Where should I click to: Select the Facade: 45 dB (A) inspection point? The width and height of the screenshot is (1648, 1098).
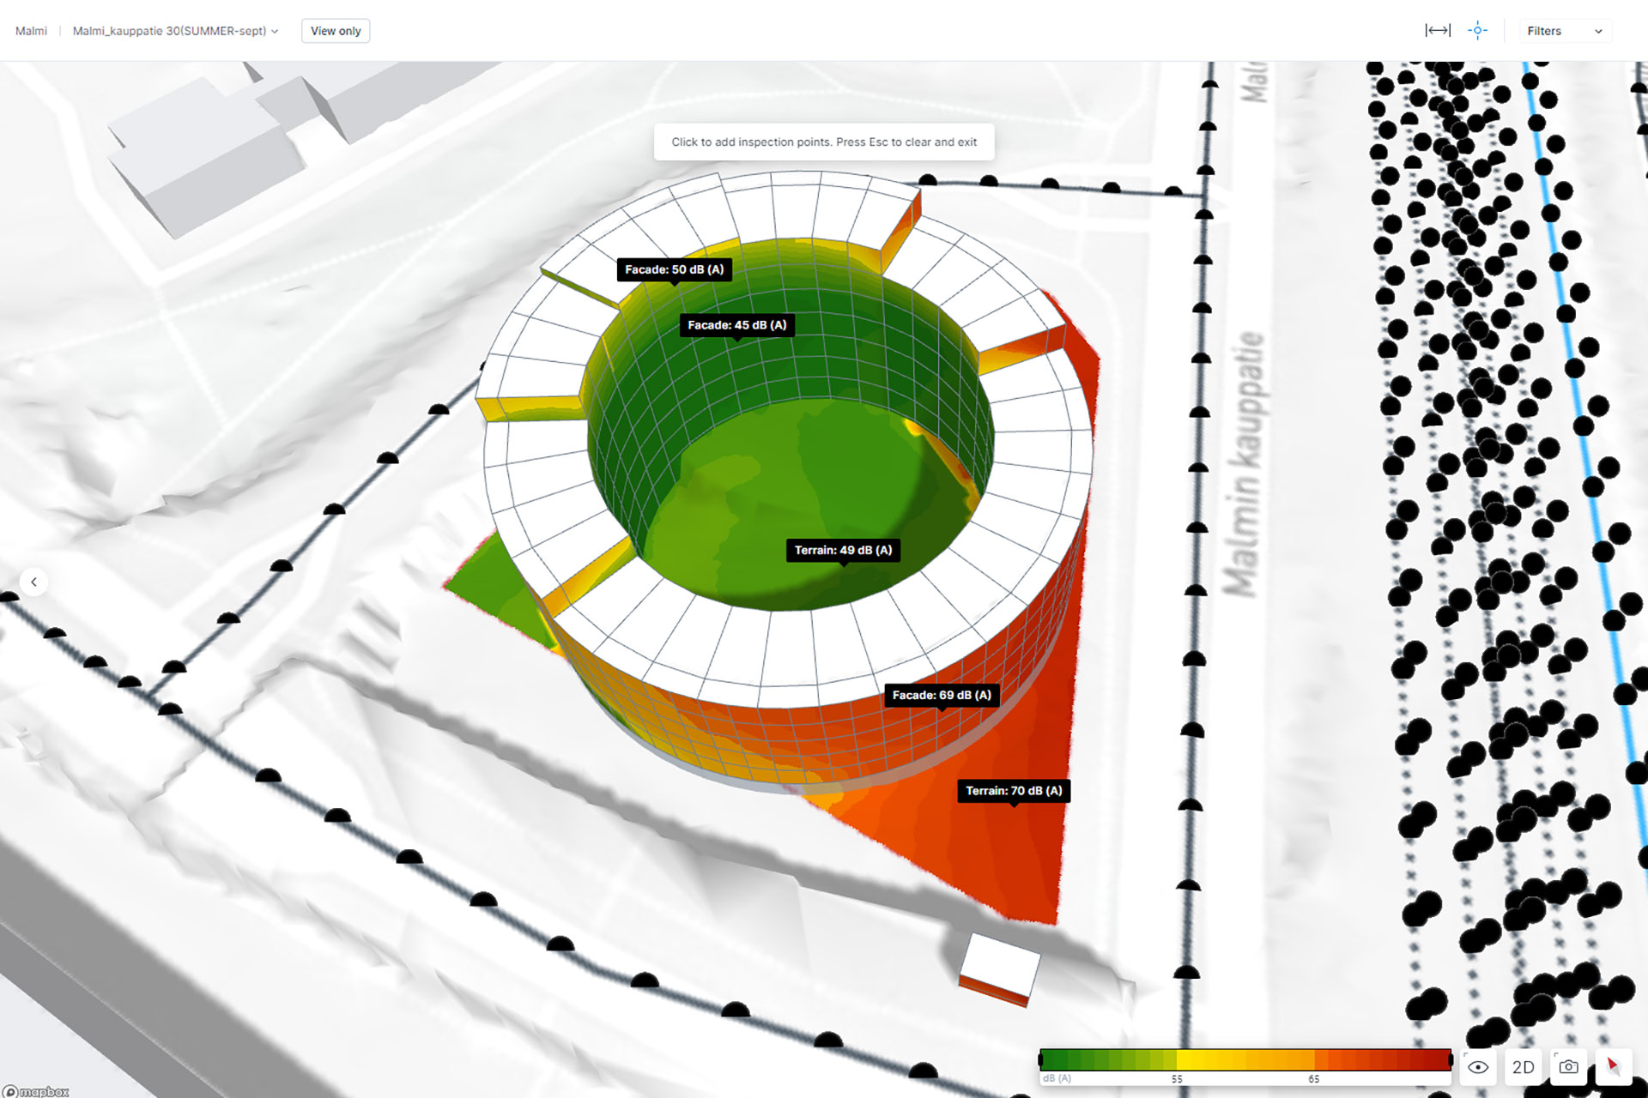(736, 325)
